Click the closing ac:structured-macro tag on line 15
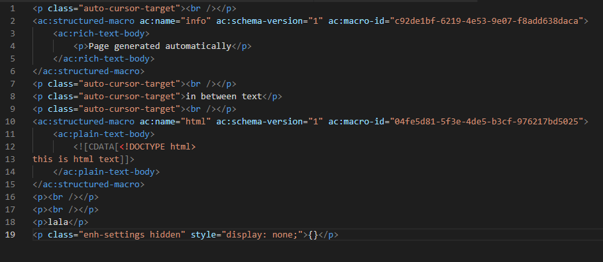This screenshot has width=603, height=262. coord(89,185)
